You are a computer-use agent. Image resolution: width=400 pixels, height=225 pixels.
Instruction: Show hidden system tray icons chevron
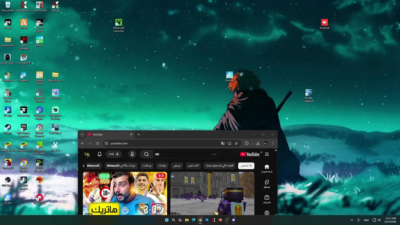click(x=352, y=220)
